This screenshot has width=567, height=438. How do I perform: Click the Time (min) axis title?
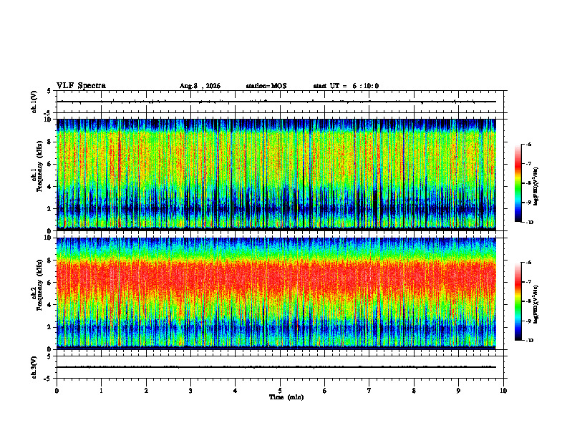click(x=286, y=397)
